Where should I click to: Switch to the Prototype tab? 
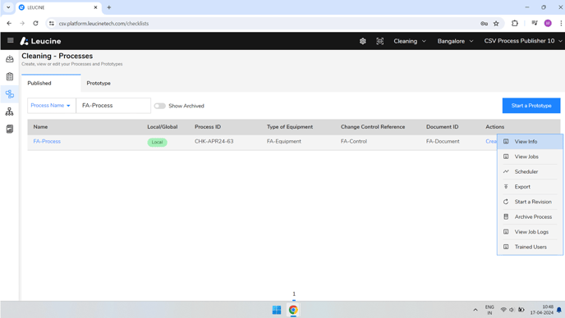[99, 83]
